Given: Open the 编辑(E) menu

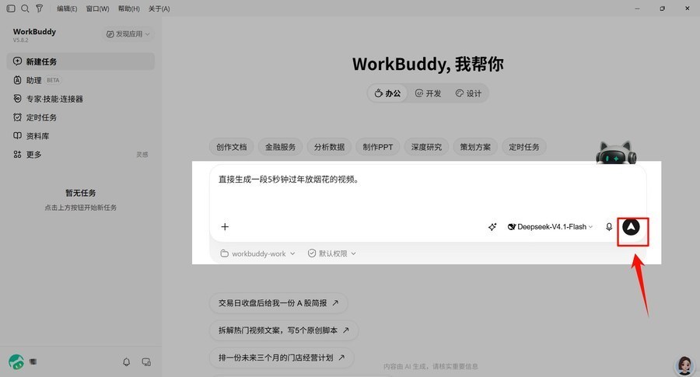Looking at the screenshot, I should (x=67, y=9).
